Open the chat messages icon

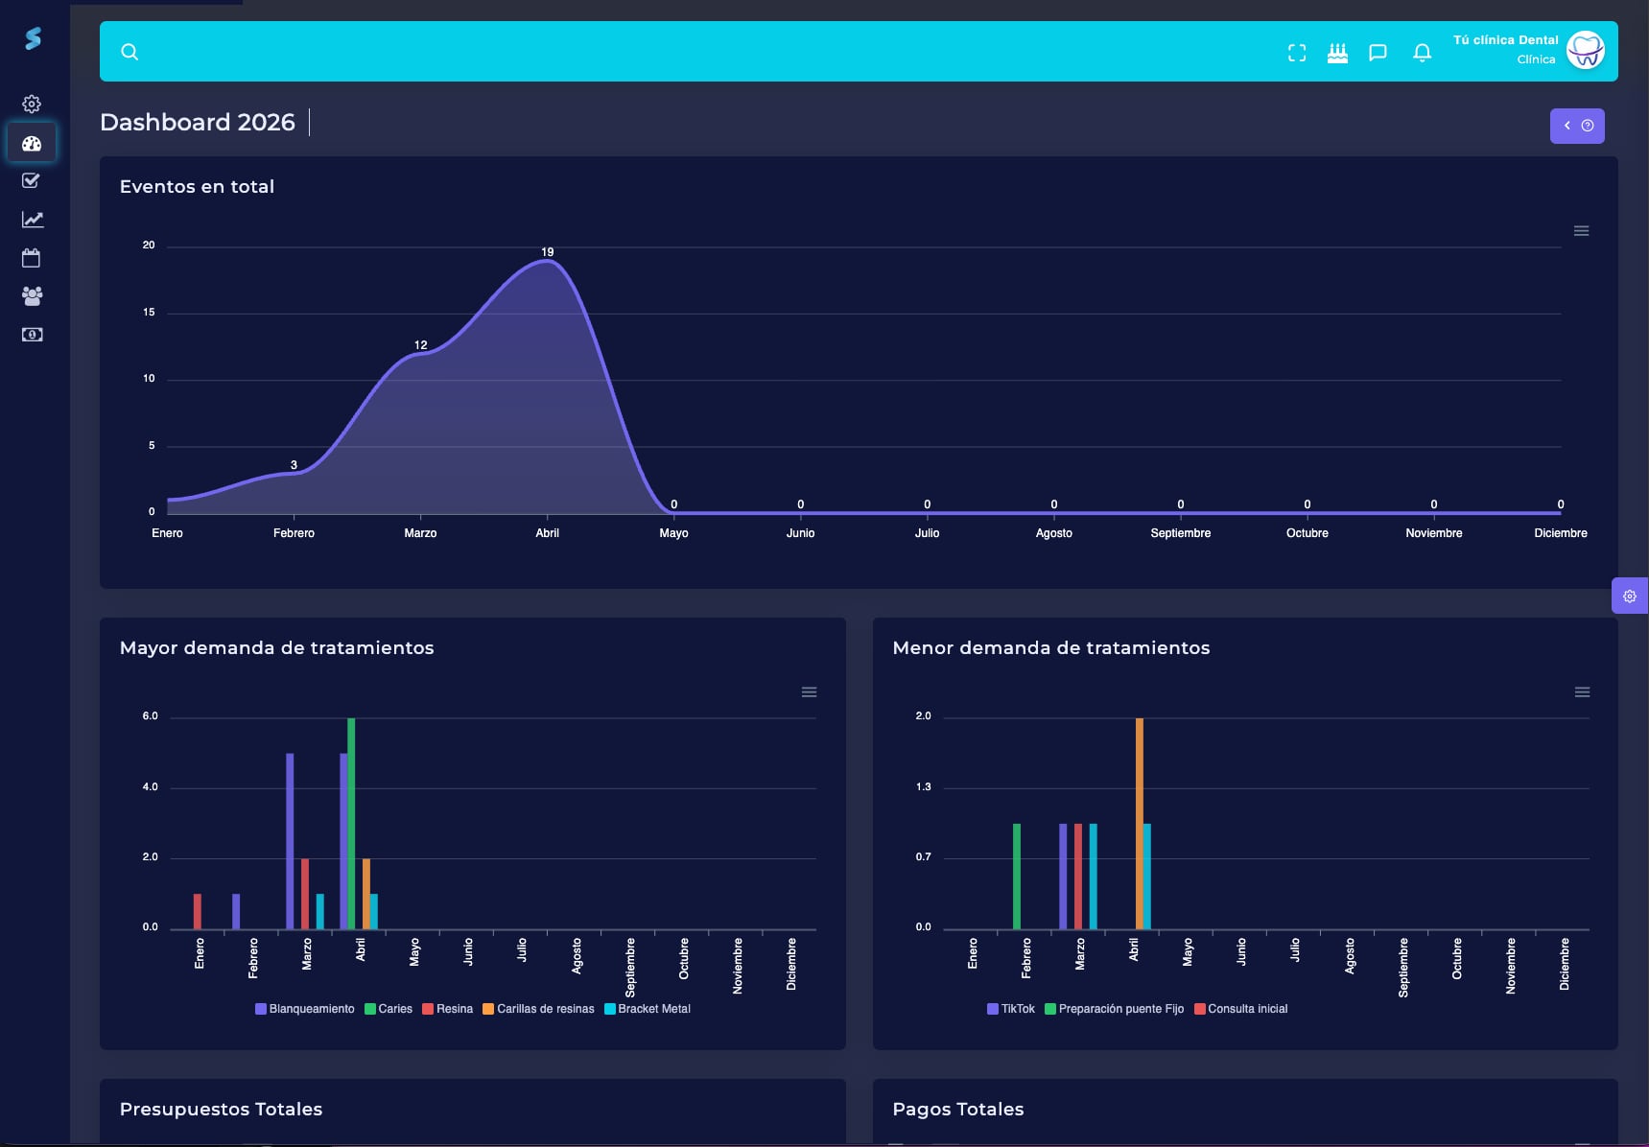coord(1378,53)
